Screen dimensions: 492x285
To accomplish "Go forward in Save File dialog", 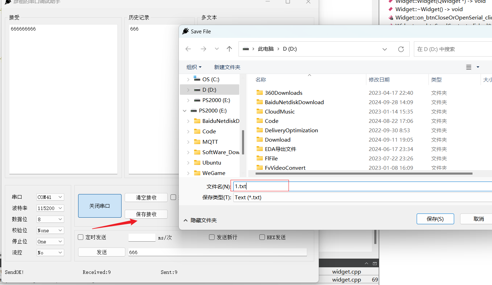I will click(203, 49).
